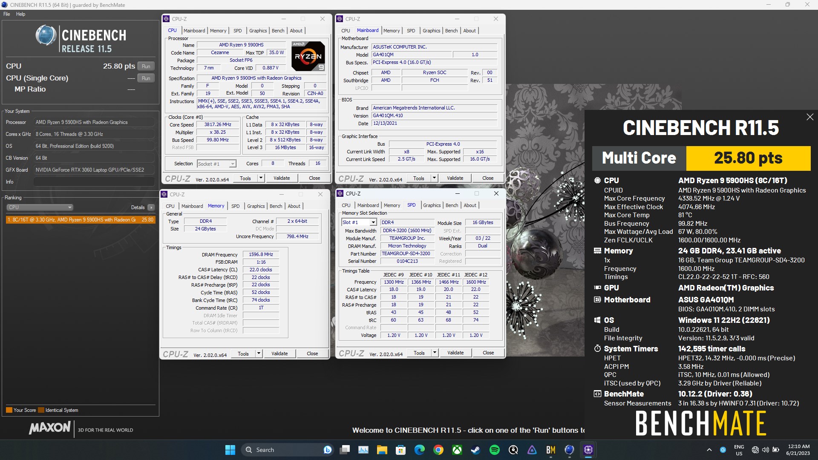The width and height of the screenshot is (818, 460).
Task: Switch to Graphics tab in CPU-Z Mainboard window
Action: [432, 31]
